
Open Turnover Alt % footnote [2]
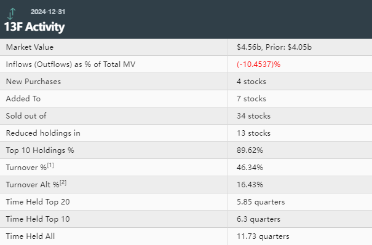[63, 182]
